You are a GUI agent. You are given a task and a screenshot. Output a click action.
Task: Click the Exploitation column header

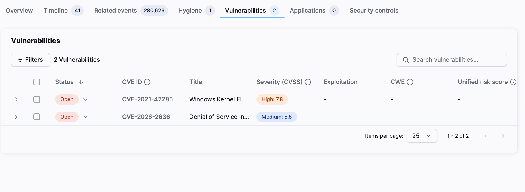point(341,82)
